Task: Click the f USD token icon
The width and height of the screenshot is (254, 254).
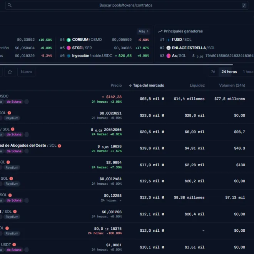Action: point(169,40)
